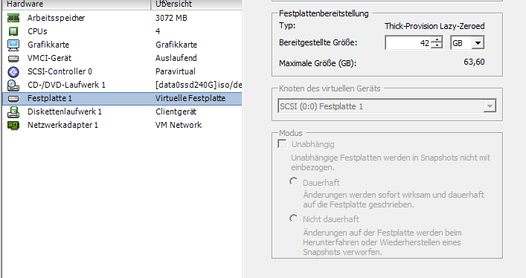Select the Grafikkarte monitor icon
The image size is (526, 278).
(x=13, y=45)
